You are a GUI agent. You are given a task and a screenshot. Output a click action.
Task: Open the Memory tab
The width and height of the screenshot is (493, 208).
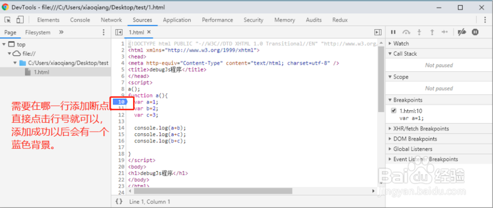284,20
